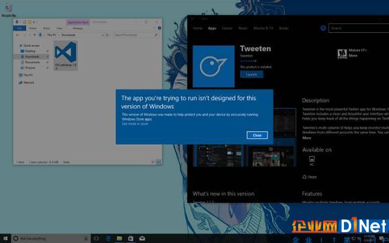Click the Mature 17+ rating badge
The width and height of the screenshot is (389, 243).
pyautogui.click(x=342, y=53)
